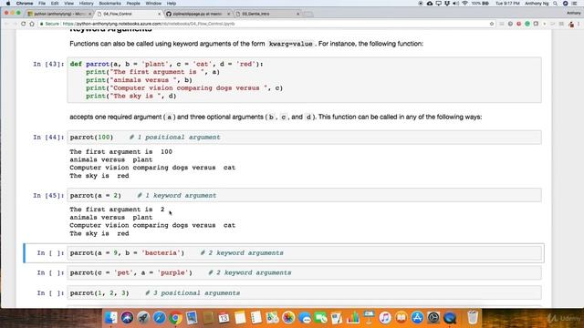The image size is (584, 328).
Task: Click the clock showing Tue 9:17 PM
Action: coord(507,4)
